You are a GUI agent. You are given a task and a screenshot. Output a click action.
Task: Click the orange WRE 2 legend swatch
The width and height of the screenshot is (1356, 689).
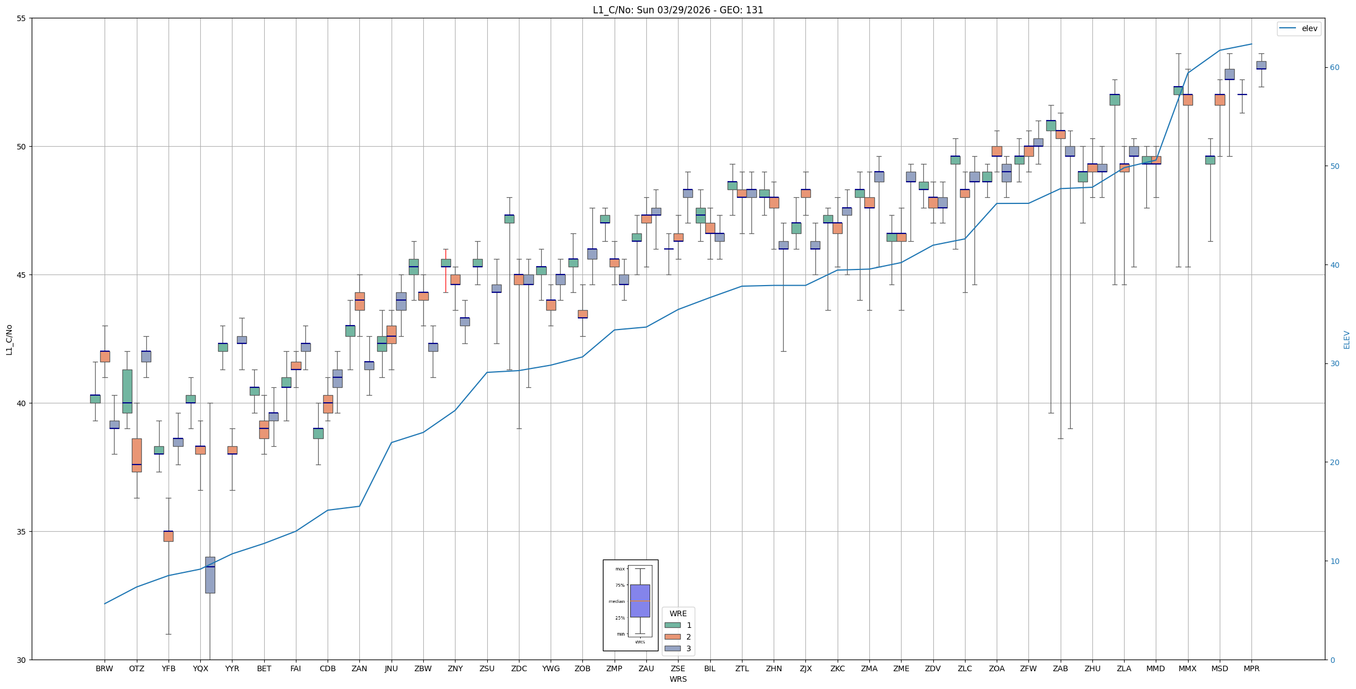(x=672, y=637)
